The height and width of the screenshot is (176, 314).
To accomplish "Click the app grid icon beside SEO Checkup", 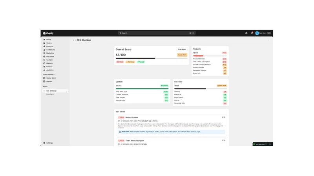I will coord(73,40).
